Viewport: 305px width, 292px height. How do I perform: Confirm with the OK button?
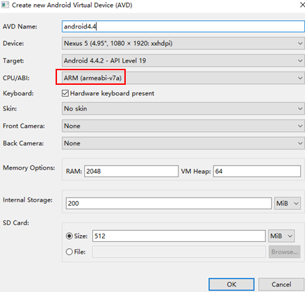231,284
